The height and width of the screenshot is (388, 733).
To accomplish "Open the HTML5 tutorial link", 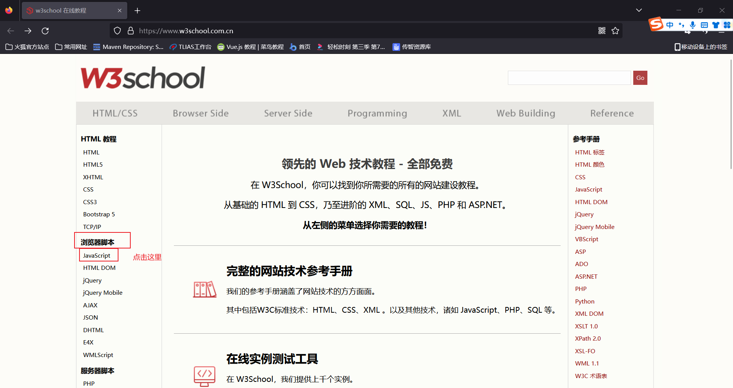I will tap(93, 165).
